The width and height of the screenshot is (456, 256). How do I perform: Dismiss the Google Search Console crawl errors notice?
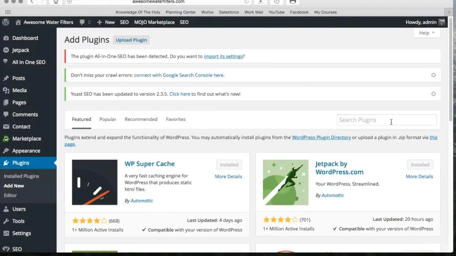pyautogui.click(x=434, y=75)
